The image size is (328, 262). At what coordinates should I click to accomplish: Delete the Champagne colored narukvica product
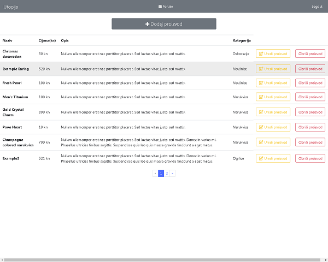[x=310, y=142]
